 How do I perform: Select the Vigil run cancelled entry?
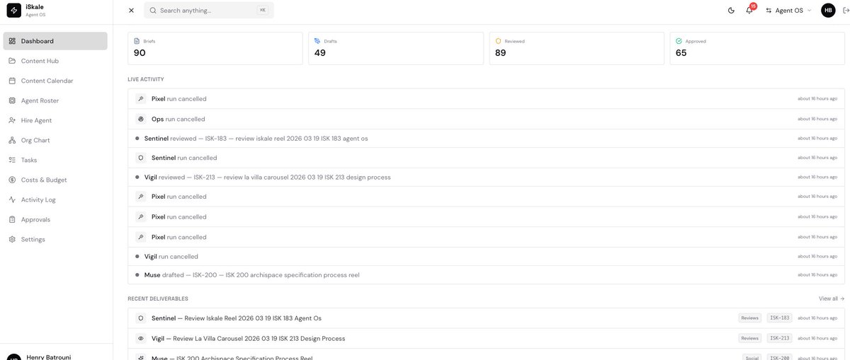486,256
